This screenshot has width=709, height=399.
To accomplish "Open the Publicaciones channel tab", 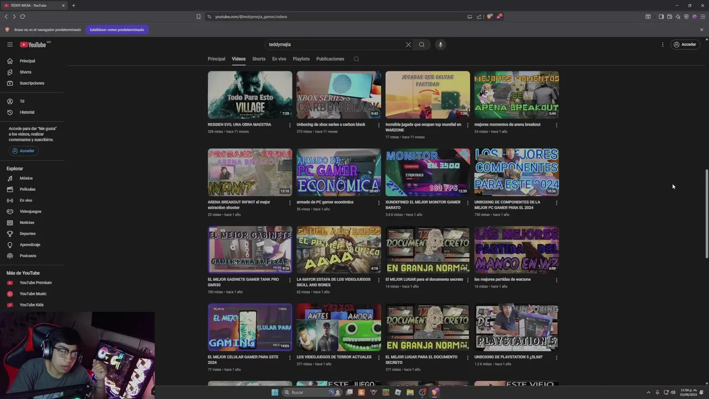I will tap(330, 59).
